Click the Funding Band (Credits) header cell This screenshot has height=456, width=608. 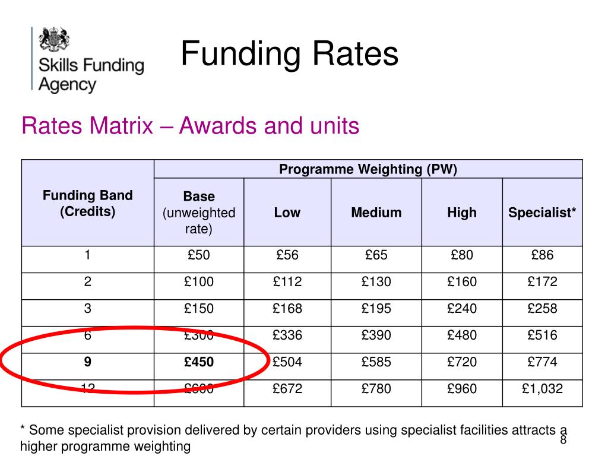point(88,203)
